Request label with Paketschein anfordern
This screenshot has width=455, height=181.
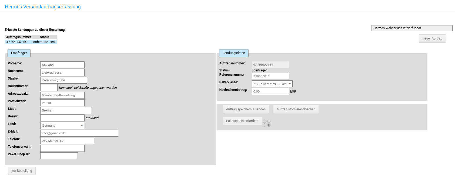click(242, 121)
